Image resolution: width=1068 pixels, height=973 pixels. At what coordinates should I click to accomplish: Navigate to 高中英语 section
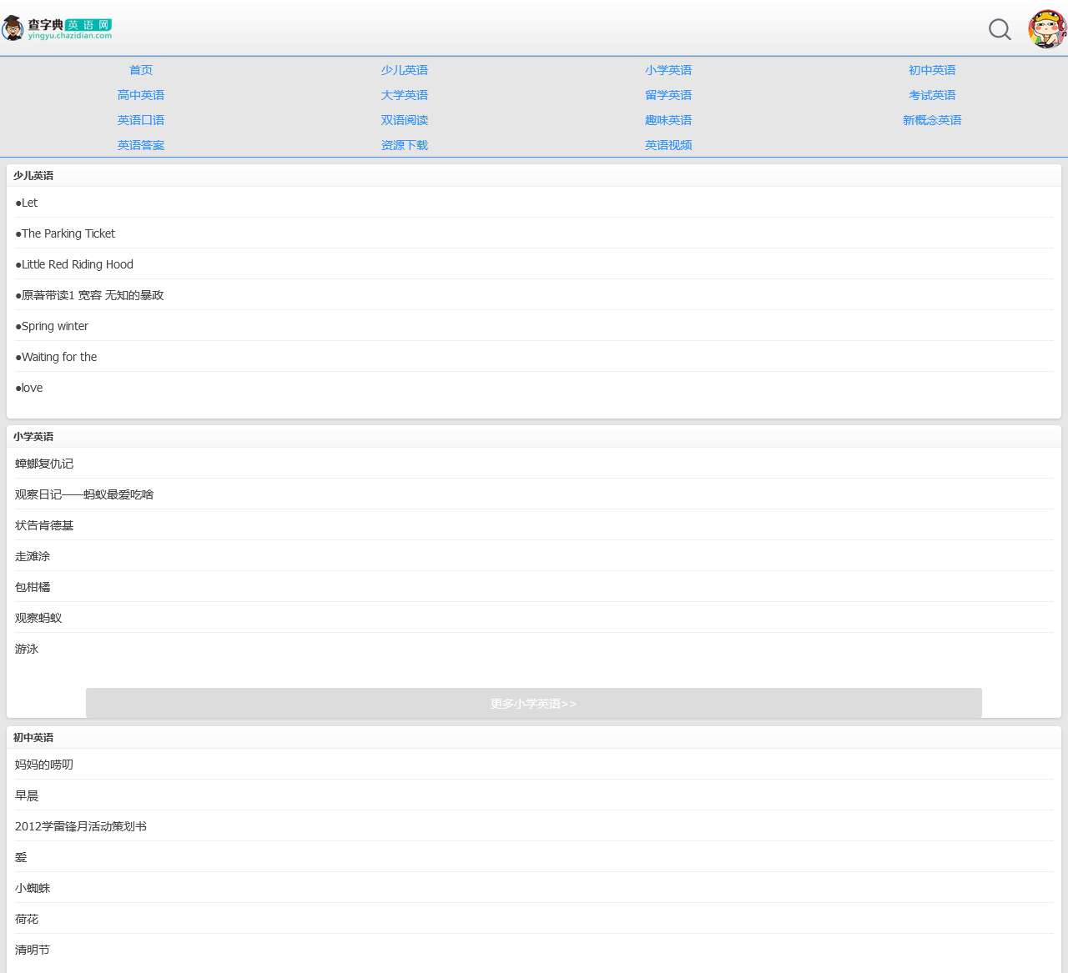(x=141, y=95)
